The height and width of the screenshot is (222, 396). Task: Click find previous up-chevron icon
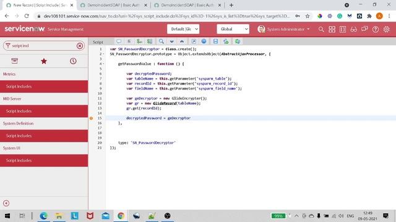pyautogui.click(x=182, y=41)
